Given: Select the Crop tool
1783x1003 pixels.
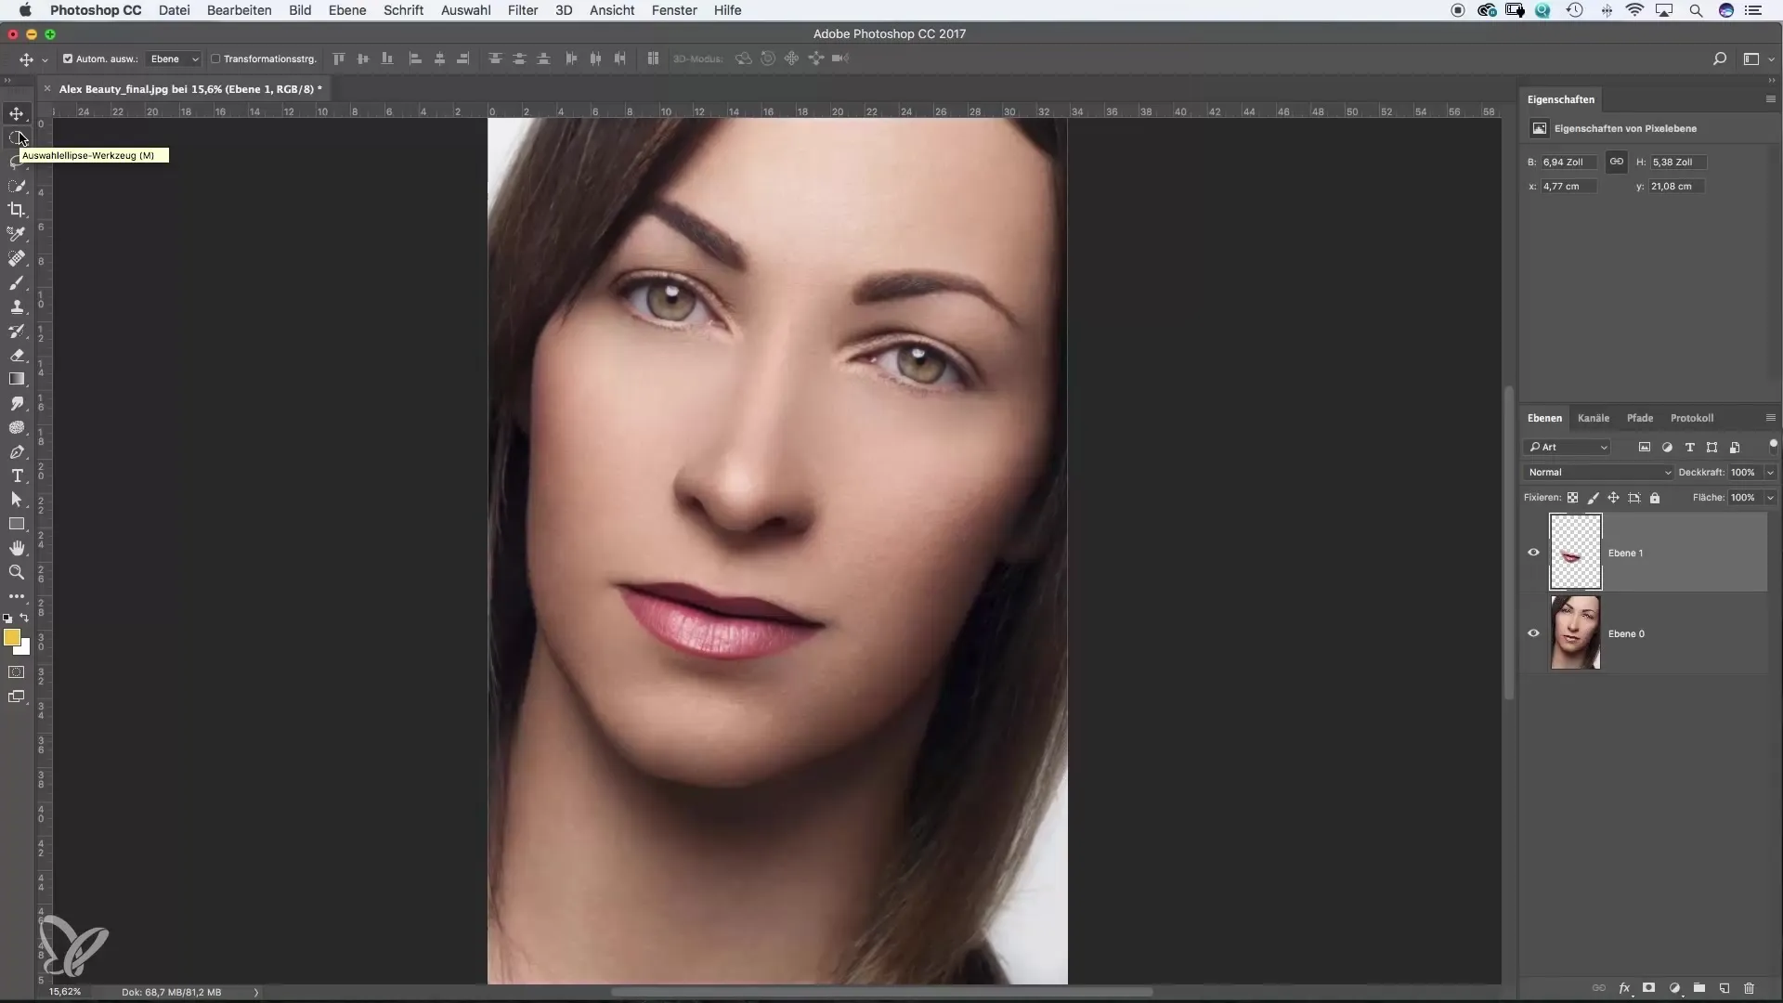Looking at the screenshot, I should pyautogui.click(x=17, y=210).
